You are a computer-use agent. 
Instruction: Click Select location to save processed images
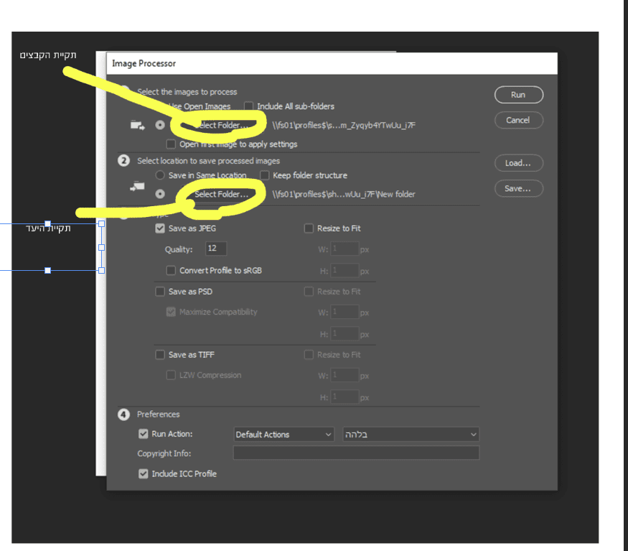tap(208, 161)
